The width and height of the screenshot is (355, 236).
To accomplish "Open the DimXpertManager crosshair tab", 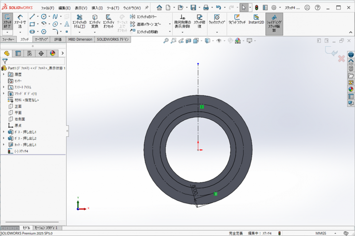I will pyautogui.click(x=41, y=54).
